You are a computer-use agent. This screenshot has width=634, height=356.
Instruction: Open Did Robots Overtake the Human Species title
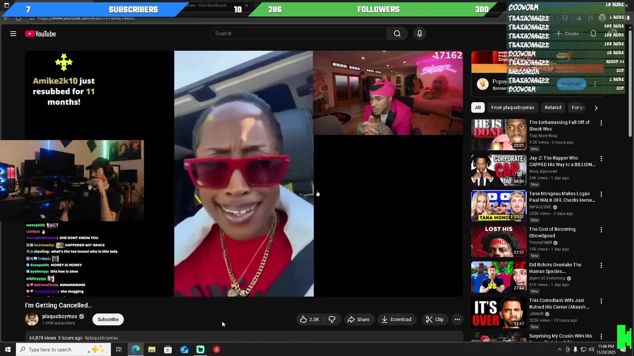pos(554,268)
